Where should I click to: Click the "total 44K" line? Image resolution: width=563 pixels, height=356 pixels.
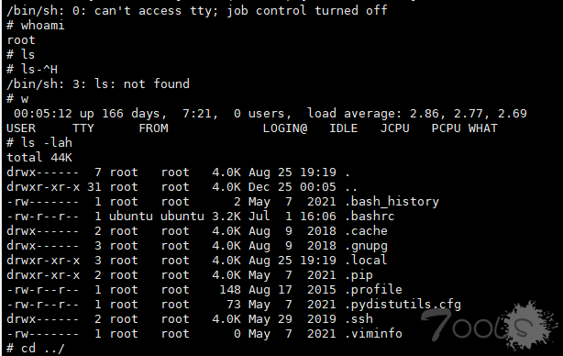39,158
